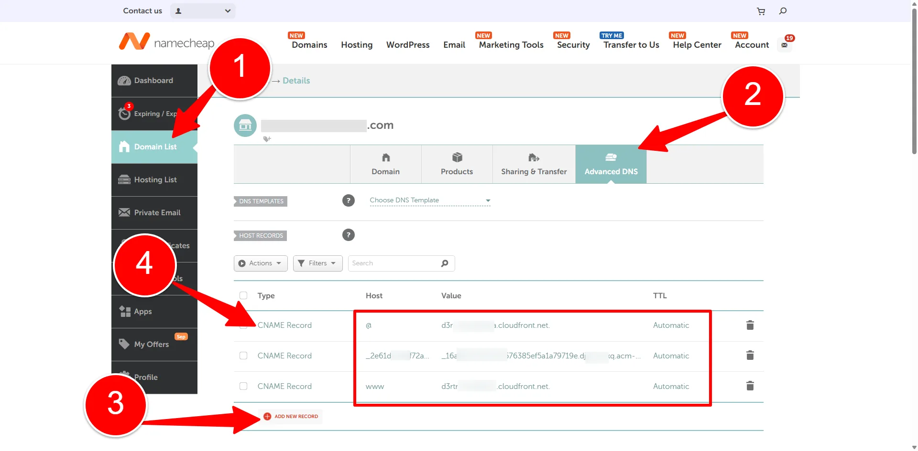Viewport: 918px width, 451px height.
Task: Click help icon next to DNS Templates
Action: pos(349,200)
